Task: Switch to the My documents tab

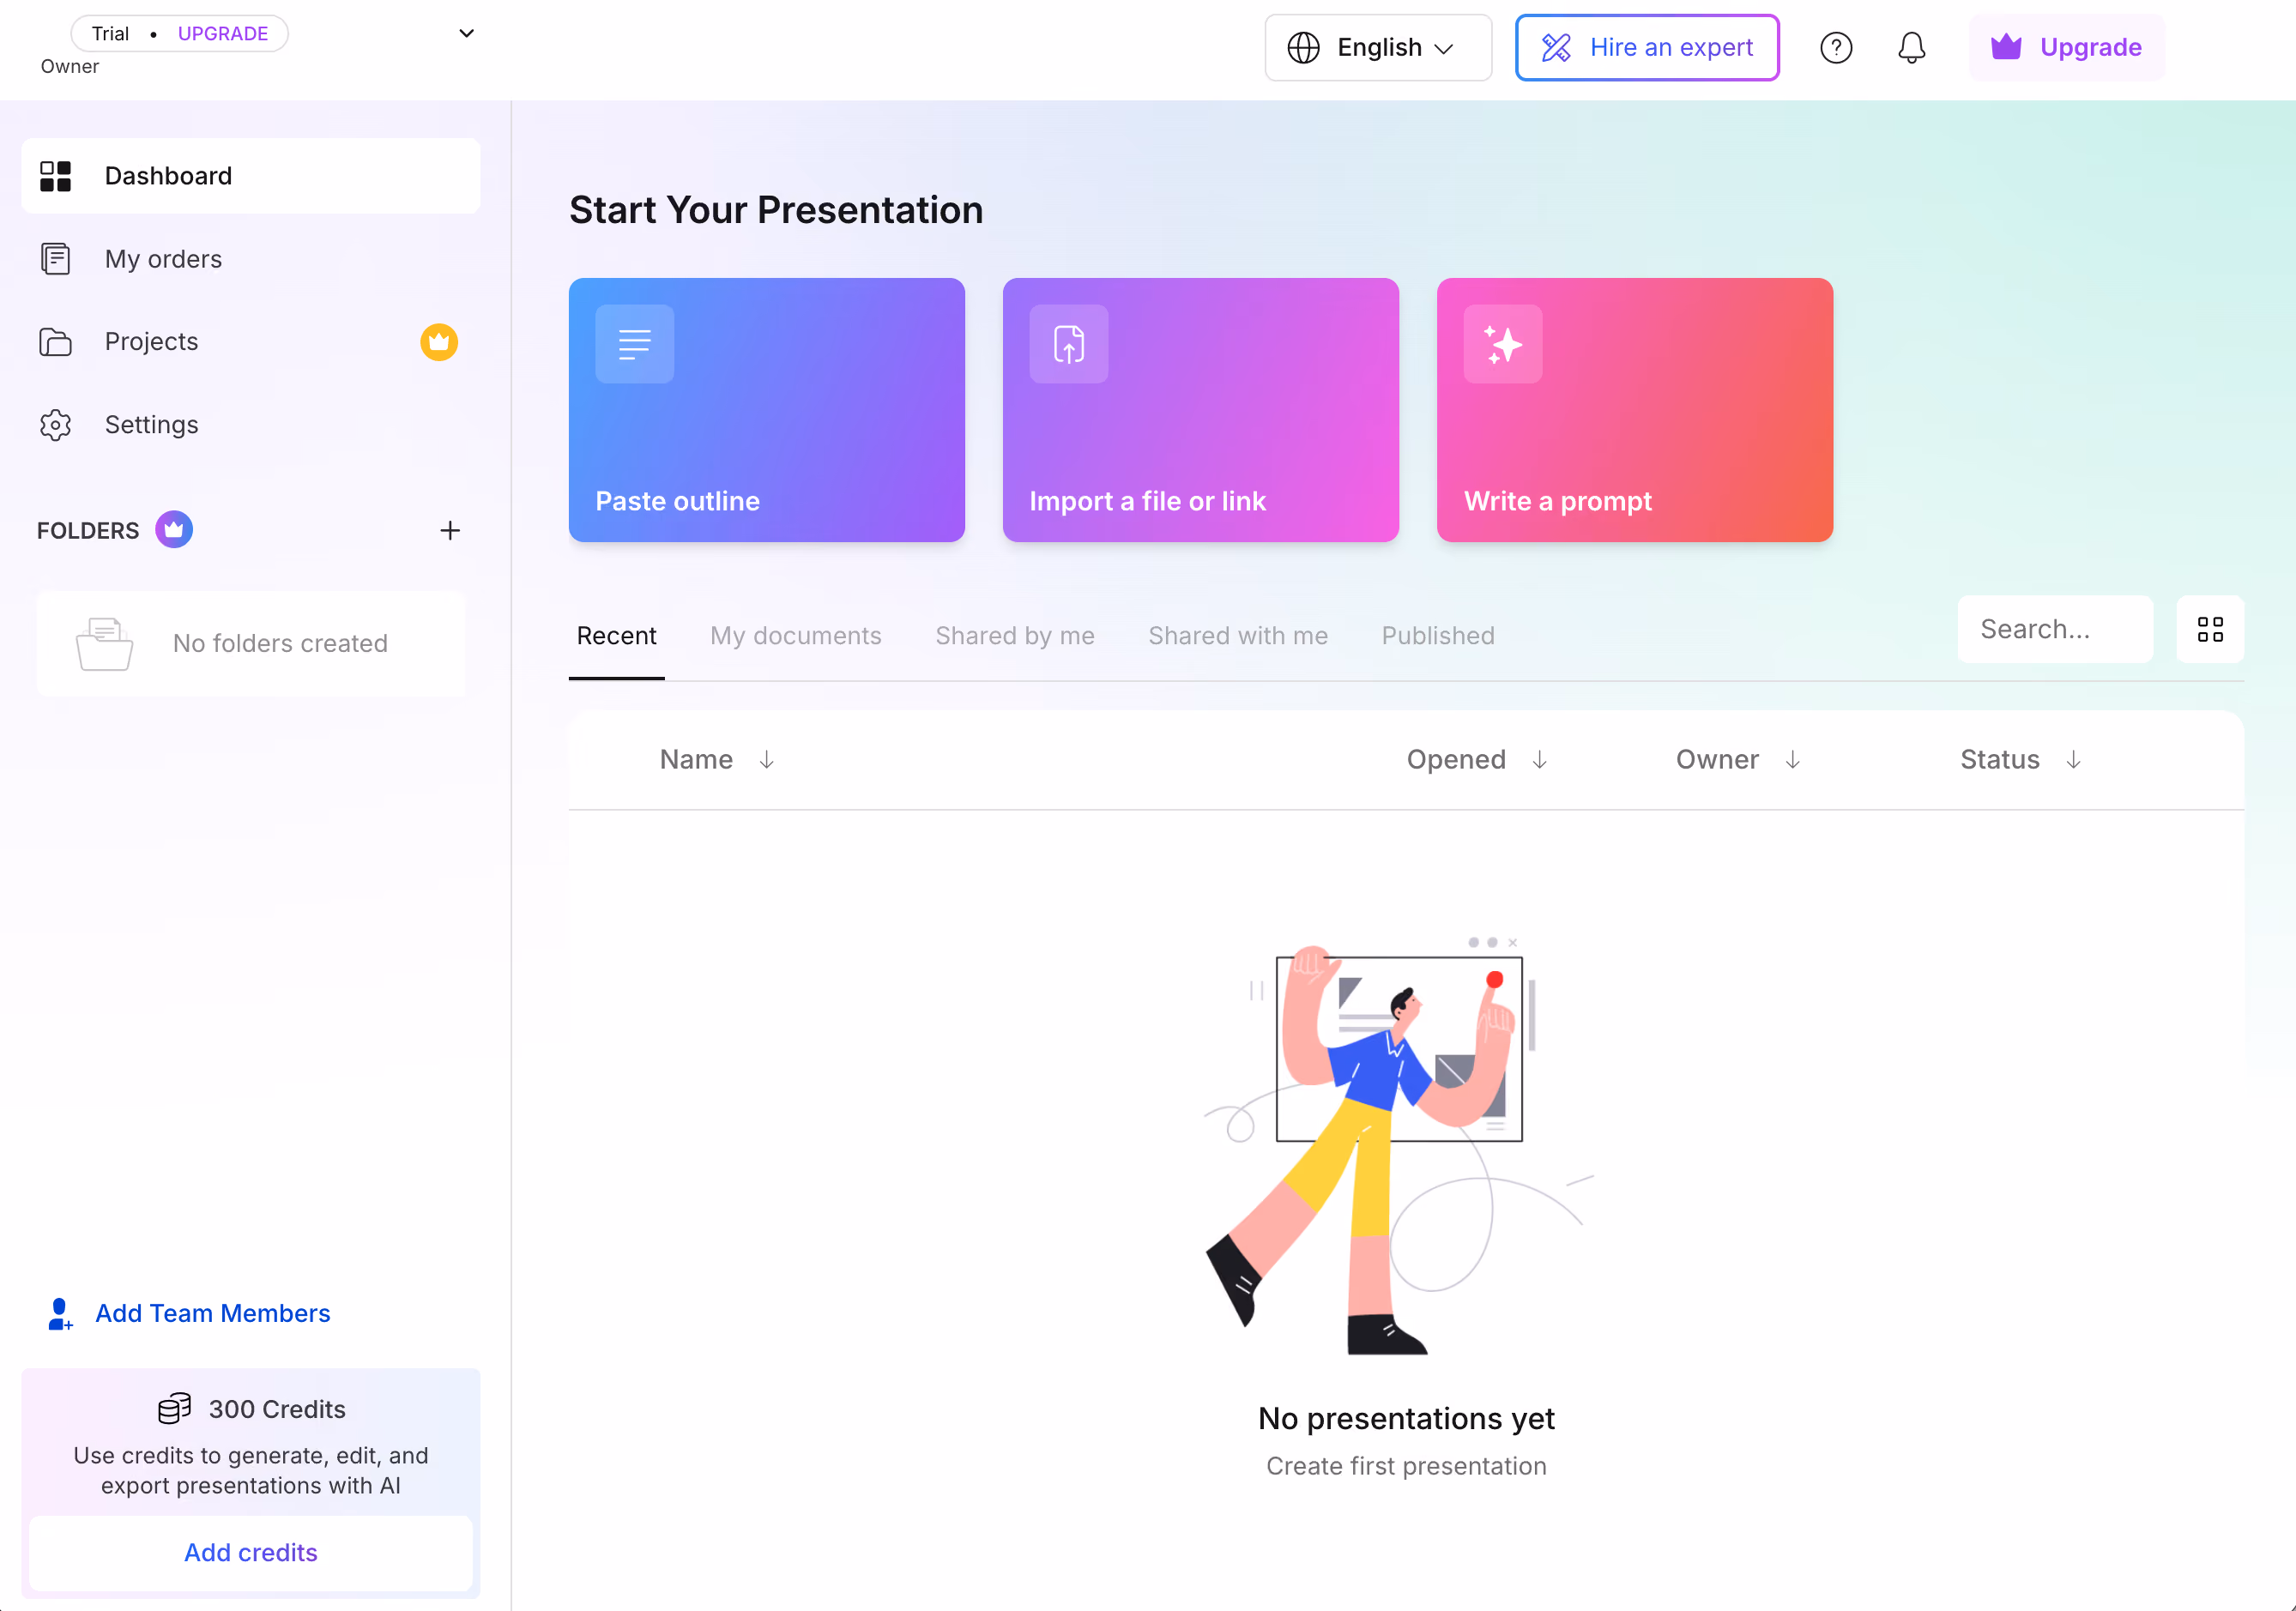Action: [x=796, y=636]
